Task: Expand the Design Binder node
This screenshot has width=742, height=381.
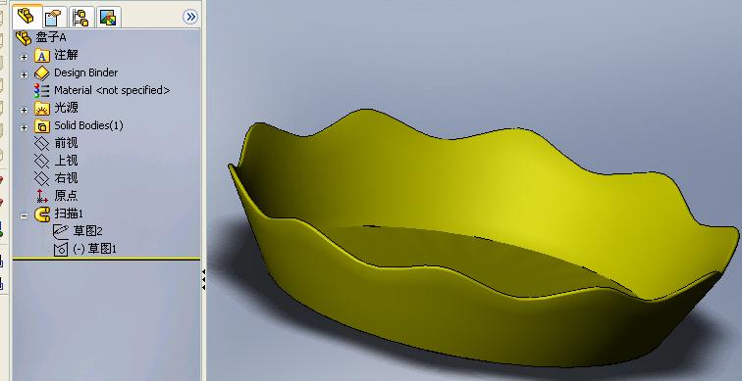Action: (24, 74)
